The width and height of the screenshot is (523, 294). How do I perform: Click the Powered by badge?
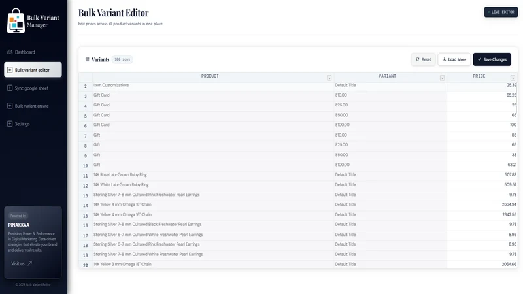[x=18, y=216]
